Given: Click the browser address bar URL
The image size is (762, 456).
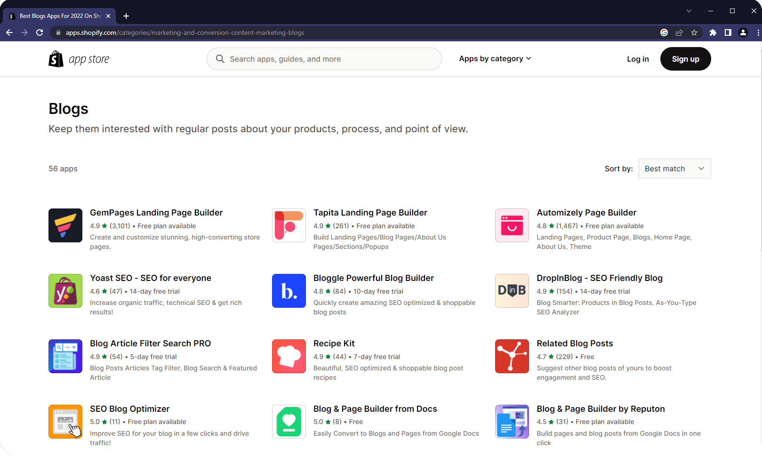Looking at the screenshot, I should coord(185,32).
